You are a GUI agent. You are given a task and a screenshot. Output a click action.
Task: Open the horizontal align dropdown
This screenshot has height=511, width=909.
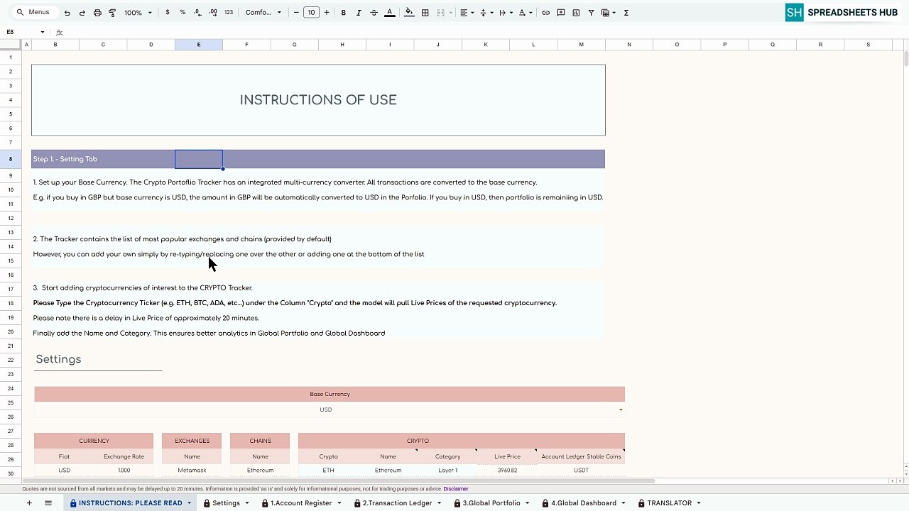tap(466, 13)
